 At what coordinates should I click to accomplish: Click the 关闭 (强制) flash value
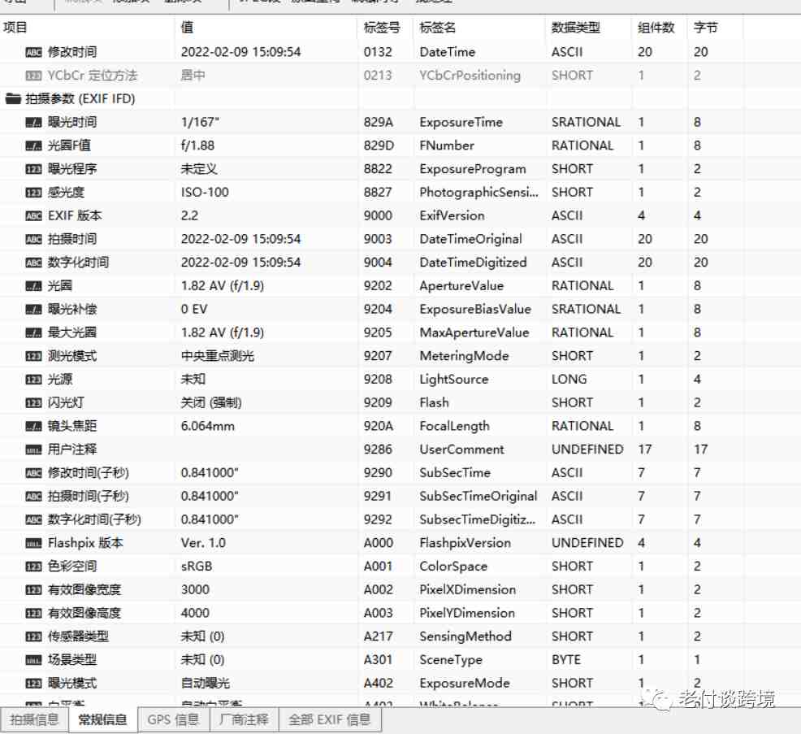coord(211,403)
